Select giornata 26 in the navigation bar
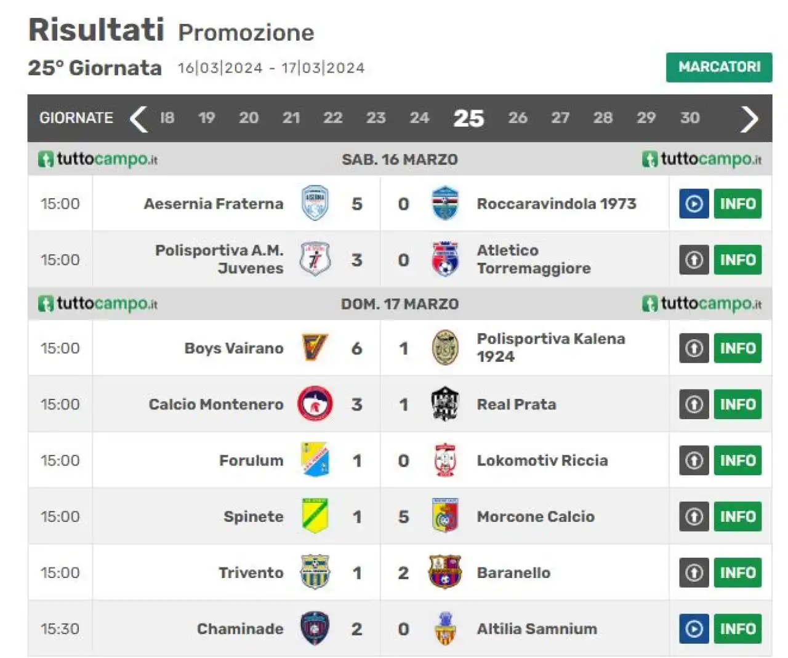788x658 pixels. (517, 118)
